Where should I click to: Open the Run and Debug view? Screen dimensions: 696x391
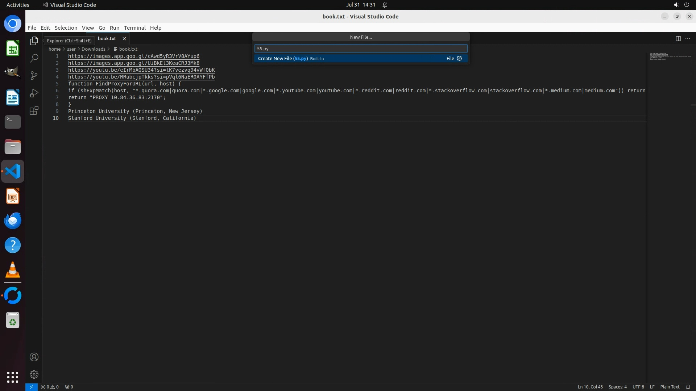[x=34, y=93]
